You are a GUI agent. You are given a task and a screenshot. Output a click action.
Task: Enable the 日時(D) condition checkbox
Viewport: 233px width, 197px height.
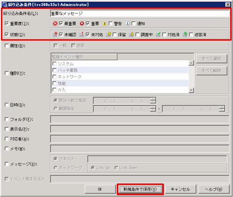7,105
